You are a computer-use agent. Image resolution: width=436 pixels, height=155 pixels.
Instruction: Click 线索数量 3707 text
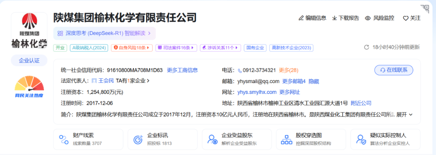click(x=87, y=143)
